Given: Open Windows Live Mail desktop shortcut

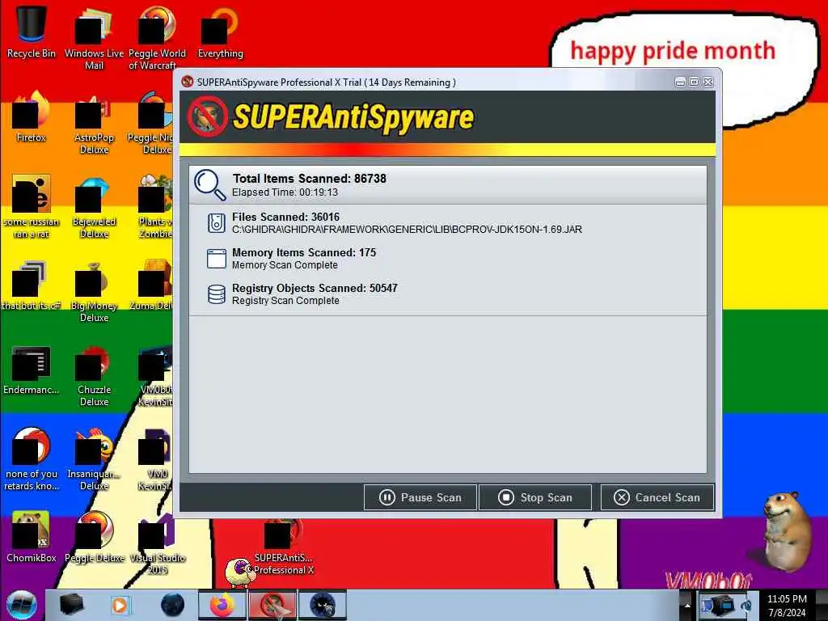Looking at the screenshot, I should (x=94, y=38).
